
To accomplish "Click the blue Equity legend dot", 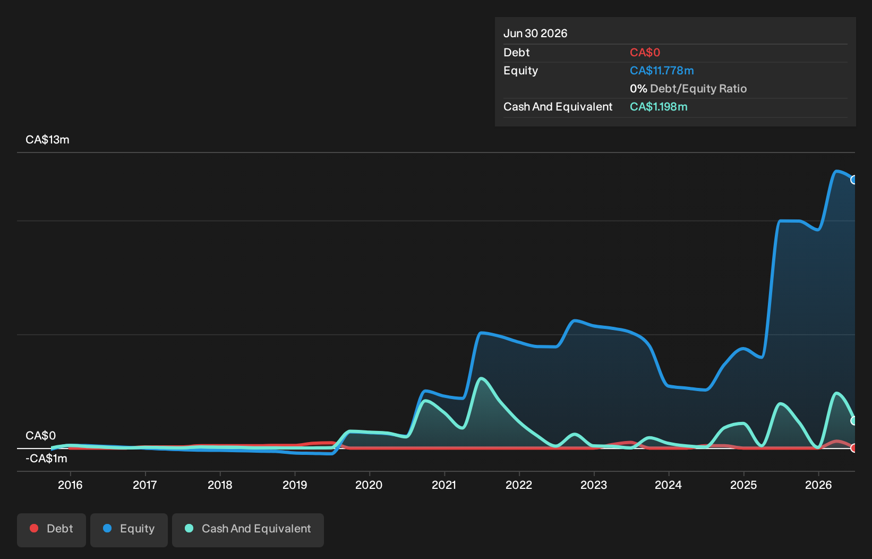I will [x=107, y=528].
